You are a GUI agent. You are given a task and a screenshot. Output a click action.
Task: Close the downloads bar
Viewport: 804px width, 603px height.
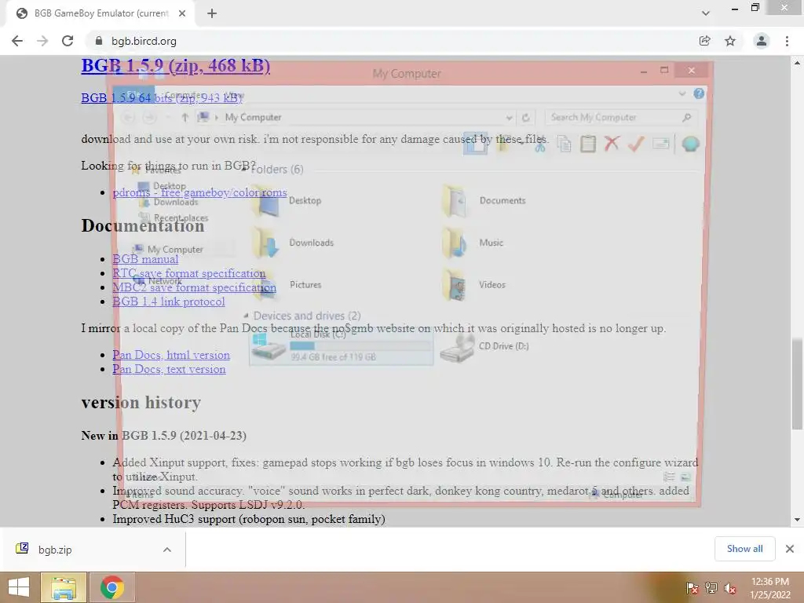click(x=790, y=549)
